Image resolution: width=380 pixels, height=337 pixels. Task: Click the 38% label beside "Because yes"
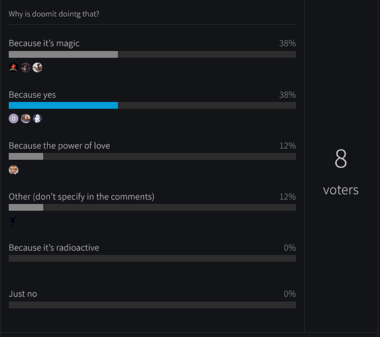pyautogui.click(x=288, y=94)
